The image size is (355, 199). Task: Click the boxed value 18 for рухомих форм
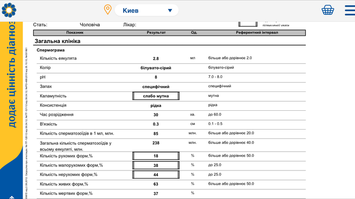156,156
